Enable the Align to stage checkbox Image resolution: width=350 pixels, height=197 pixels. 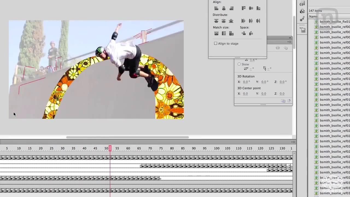click(x=216, y=44)
